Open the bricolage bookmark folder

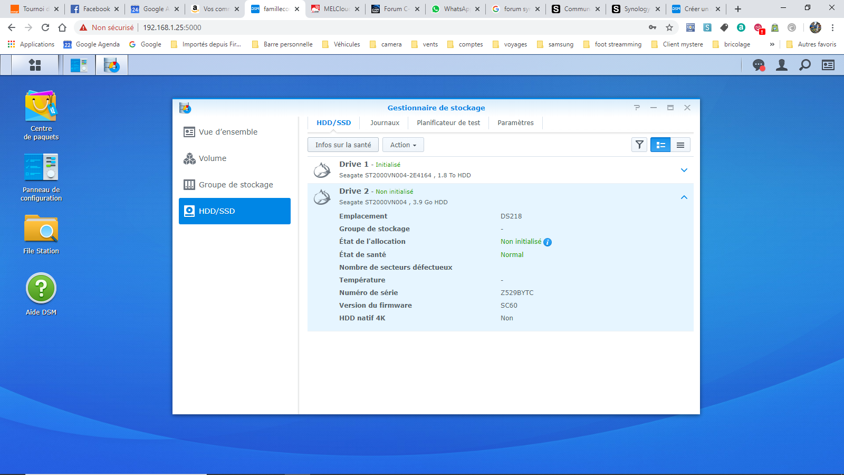pos(732,44)
